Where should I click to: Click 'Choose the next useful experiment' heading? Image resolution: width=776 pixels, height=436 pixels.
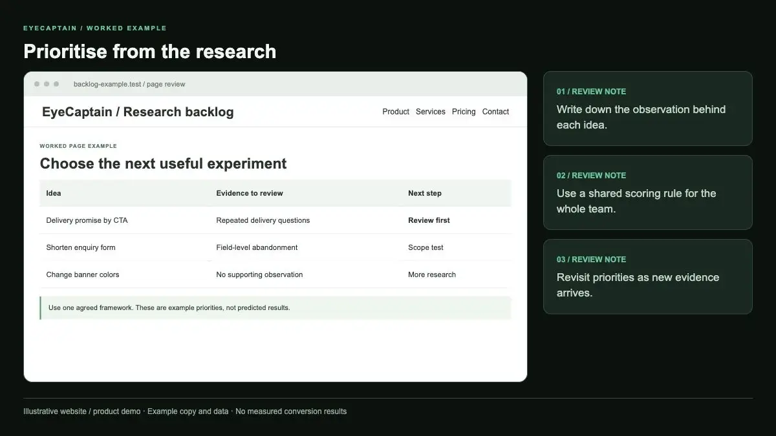pos(163,163)
